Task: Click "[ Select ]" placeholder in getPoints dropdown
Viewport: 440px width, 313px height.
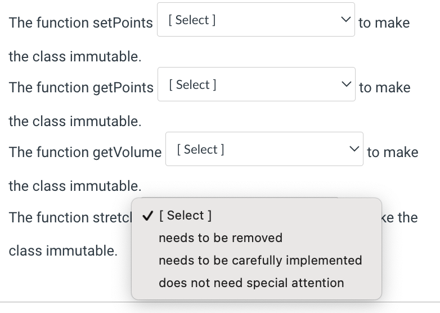Action: [193, 85]
